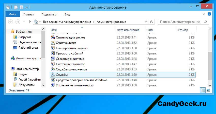
Task: Go up one level with Up arrow
Action: pyautogui.click(x=30, y=22)
